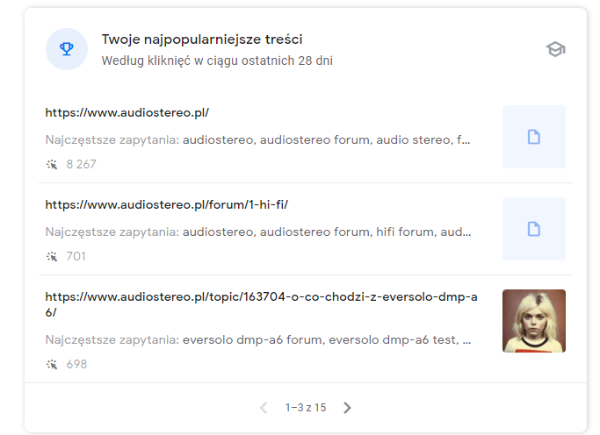Open https://www.audiostereo.pl/ entry

coord(127,112)
